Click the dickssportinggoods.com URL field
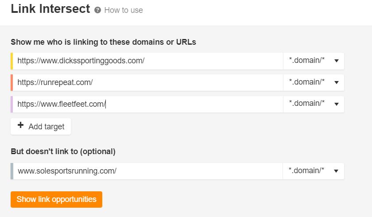The image size is (372, 217). pyautogui.click(x=148, y=61)
